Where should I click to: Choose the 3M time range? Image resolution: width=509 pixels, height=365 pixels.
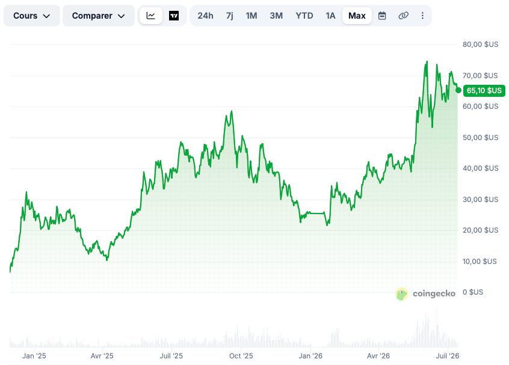pyautogui.click(x=276, y=16)
